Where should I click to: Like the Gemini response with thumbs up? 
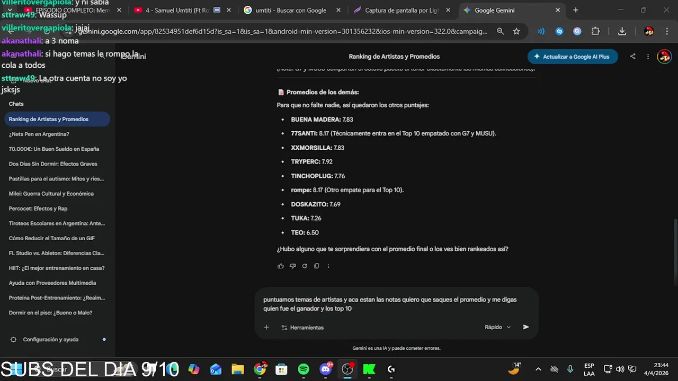pos(281,266)
